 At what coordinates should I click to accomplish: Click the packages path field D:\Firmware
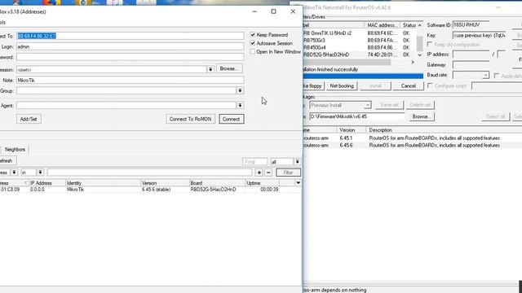[357, 116]
